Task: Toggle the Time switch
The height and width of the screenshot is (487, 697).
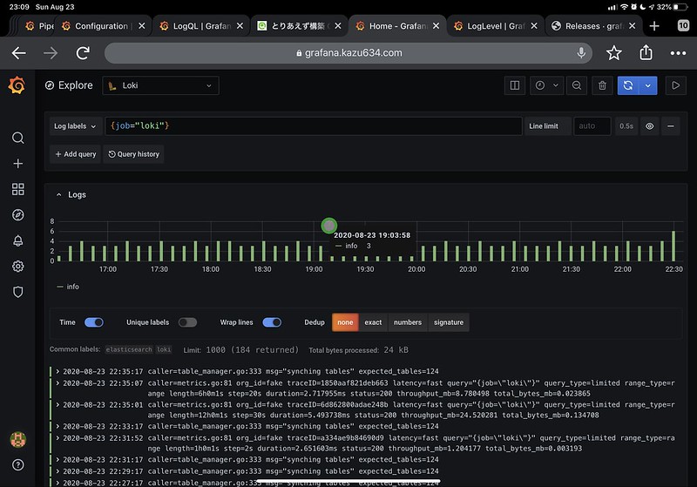Action: coord(94,322)
